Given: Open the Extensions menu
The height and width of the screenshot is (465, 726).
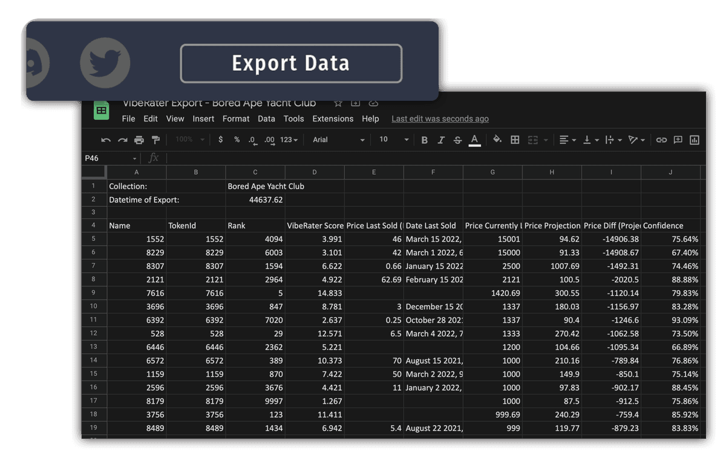Looking at the screenshot, I should coord(333,119).
